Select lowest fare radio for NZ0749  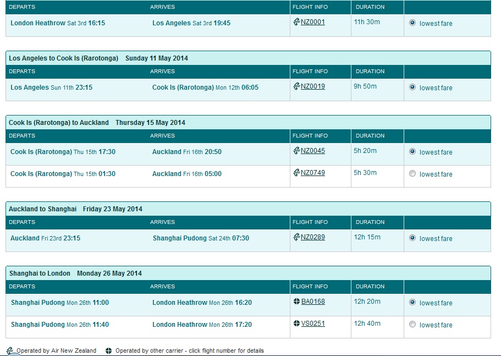click(412, 173)
